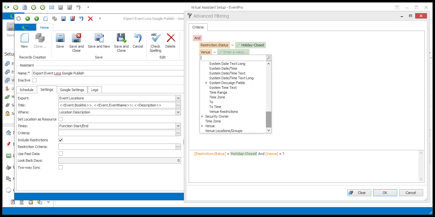Click scroll down arrow in field list
This screenshot has width=435, height=217.
(x=269, y=130)
